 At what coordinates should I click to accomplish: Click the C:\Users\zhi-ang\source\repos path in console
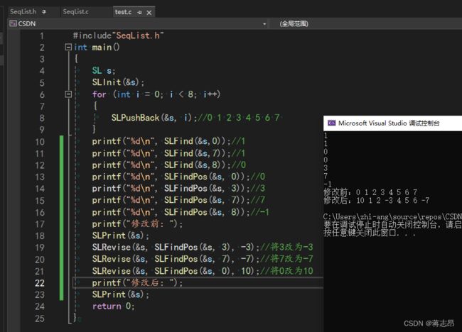[x=392, y=217]
